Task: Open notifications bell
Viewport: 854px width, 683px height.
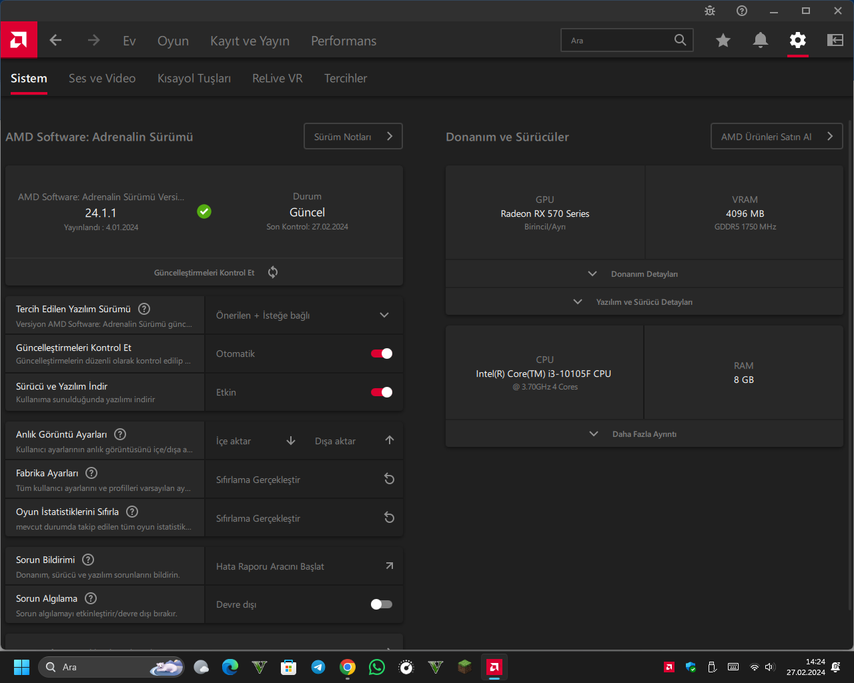Action: tap(761, 41)
